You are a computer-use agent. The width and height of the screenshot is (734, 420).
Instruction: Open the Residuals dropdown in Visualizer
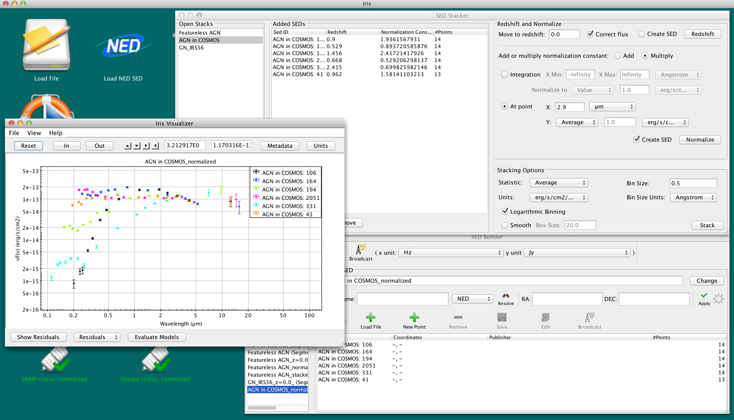(x=97, y=337)
